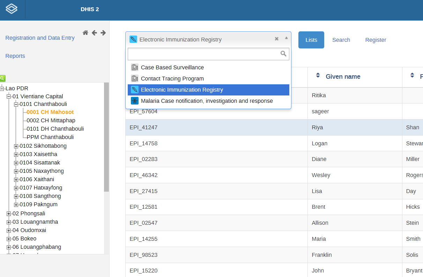Click the EPI_15220 cell
This screenshot has width=423, height=277.
pyautogui.click(x=216, y=270)
